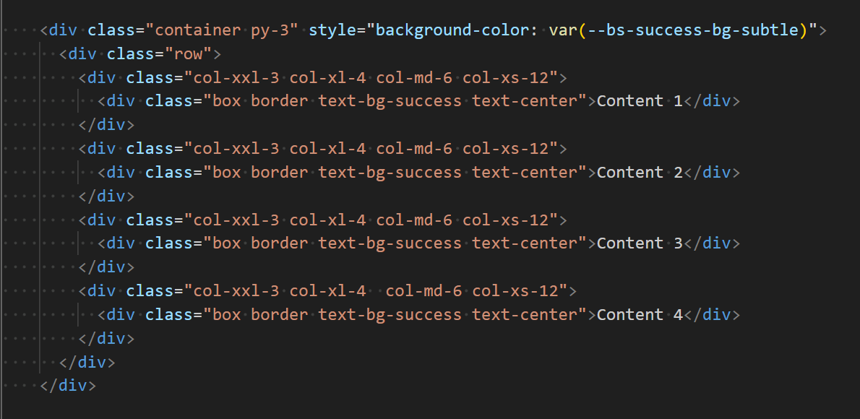860x419 pixels.
Task: Click "col-md-6" in the column wrapping Content 4
Action: pyautogui.click(x=424, y=291)
